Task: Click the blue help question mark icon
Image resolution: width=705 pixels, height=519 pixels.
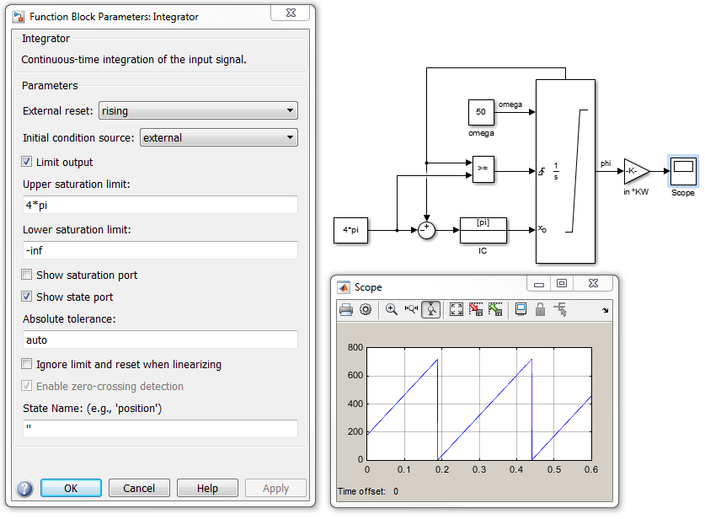Action: 24,489
